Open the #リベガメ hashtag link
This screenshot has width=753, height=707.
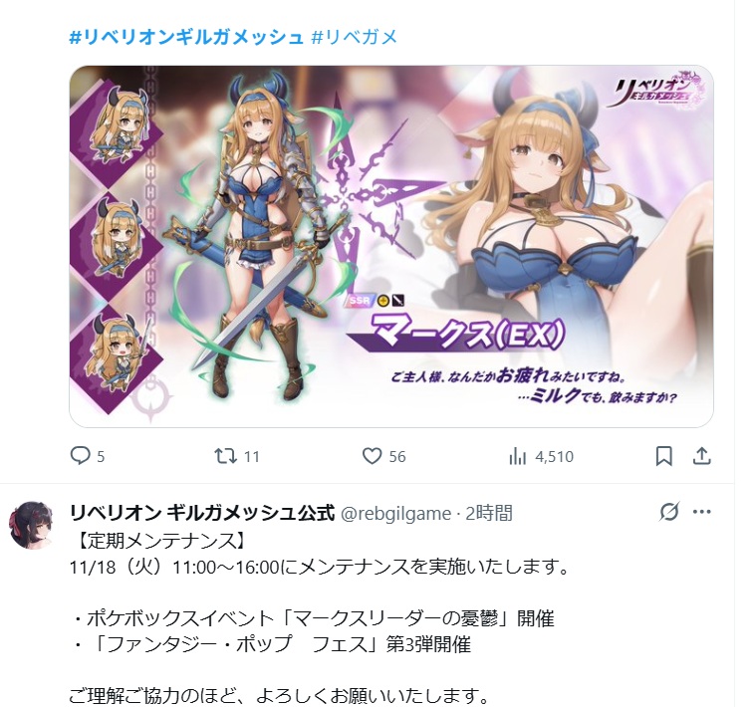[x=355, y=37]
